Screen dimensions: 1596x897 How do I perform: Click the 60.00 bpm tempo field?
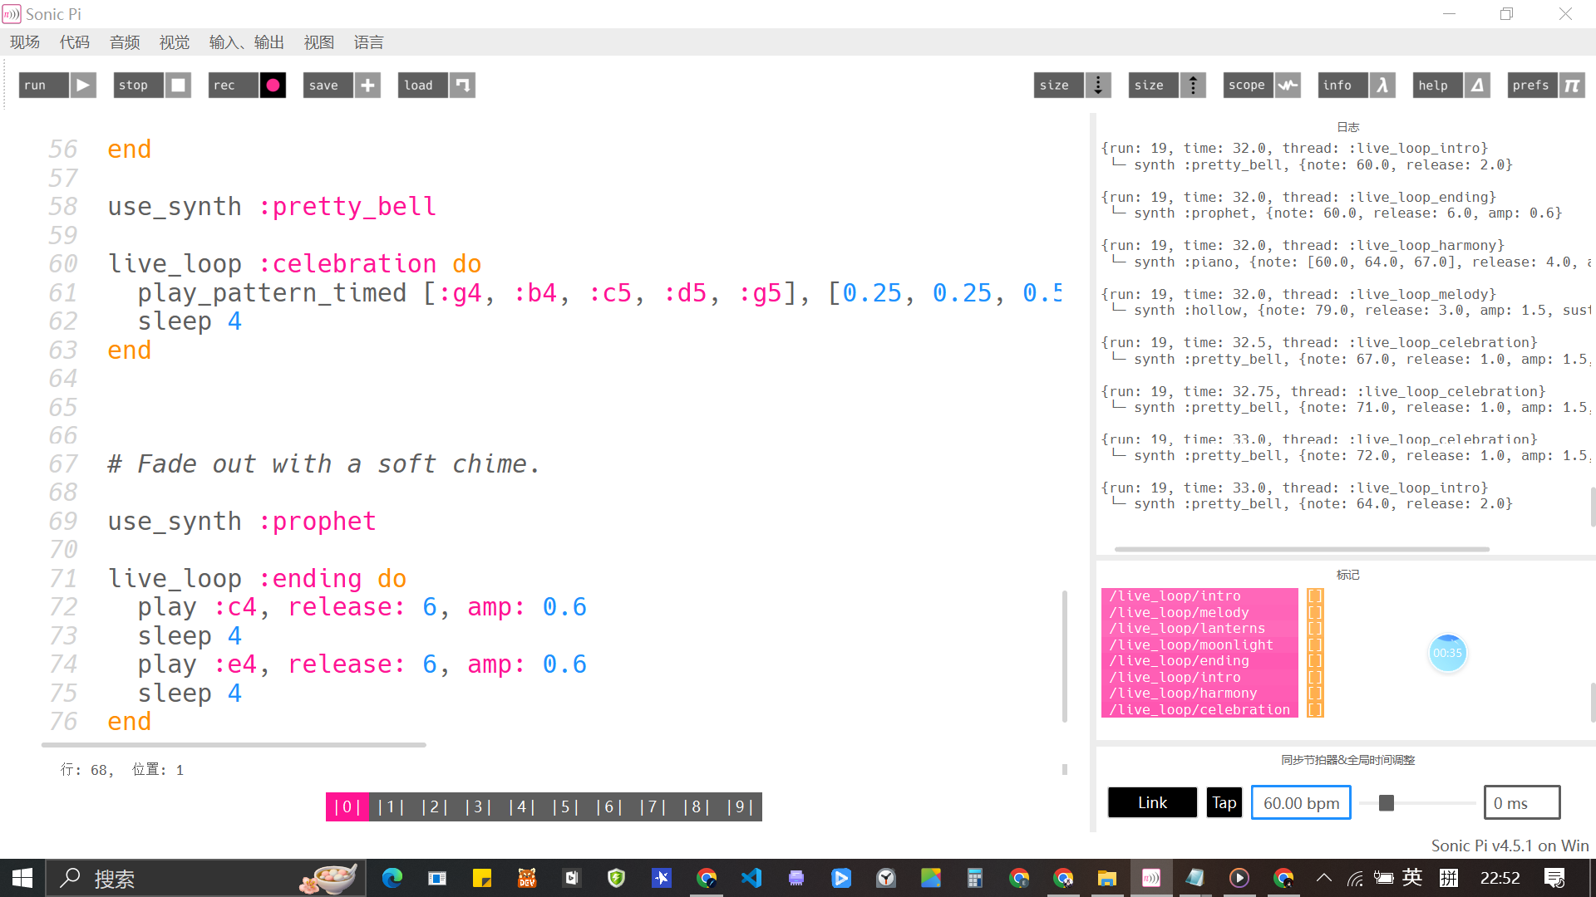click(1300, 802)
